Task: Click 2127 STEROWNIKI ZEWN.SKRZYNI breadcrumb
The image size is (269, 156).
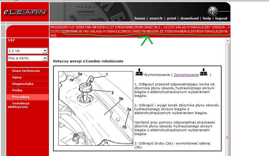Action: tap(135, 27)
